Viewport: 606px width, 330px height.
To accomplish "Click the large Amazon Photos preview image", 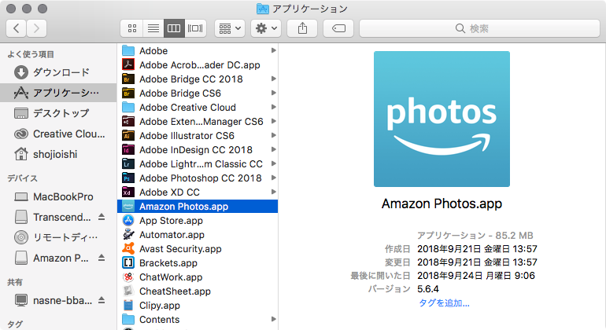I will [x=442, y=119].
